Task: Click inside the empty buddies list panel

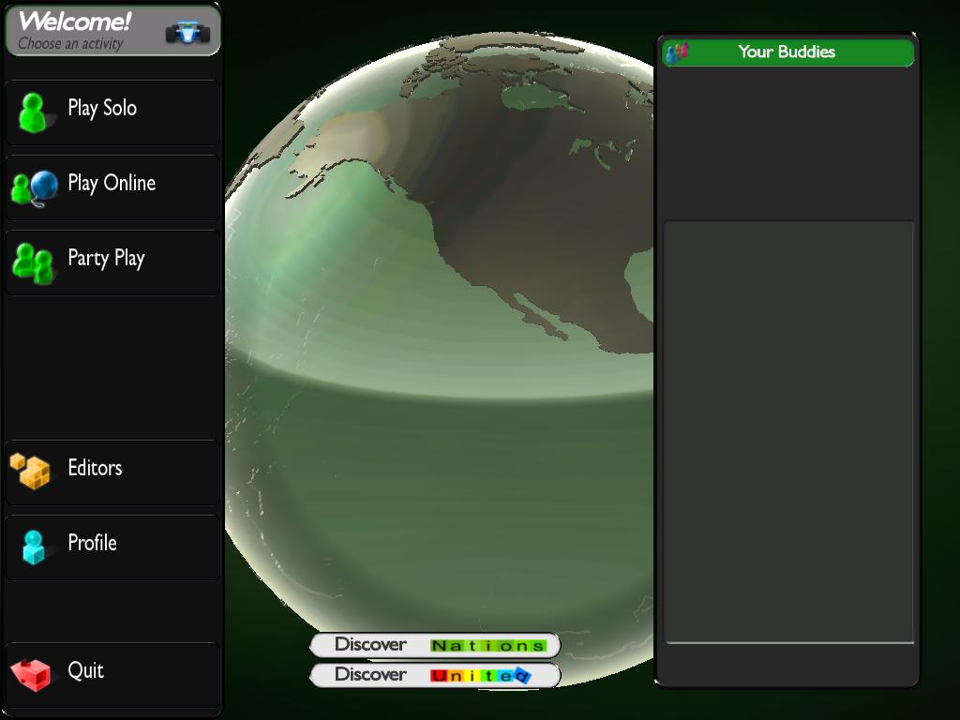Action: [788, 431]
